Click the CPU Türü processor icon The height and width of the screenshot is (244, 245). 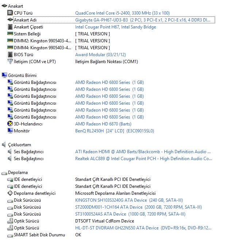tap(10, 13)
